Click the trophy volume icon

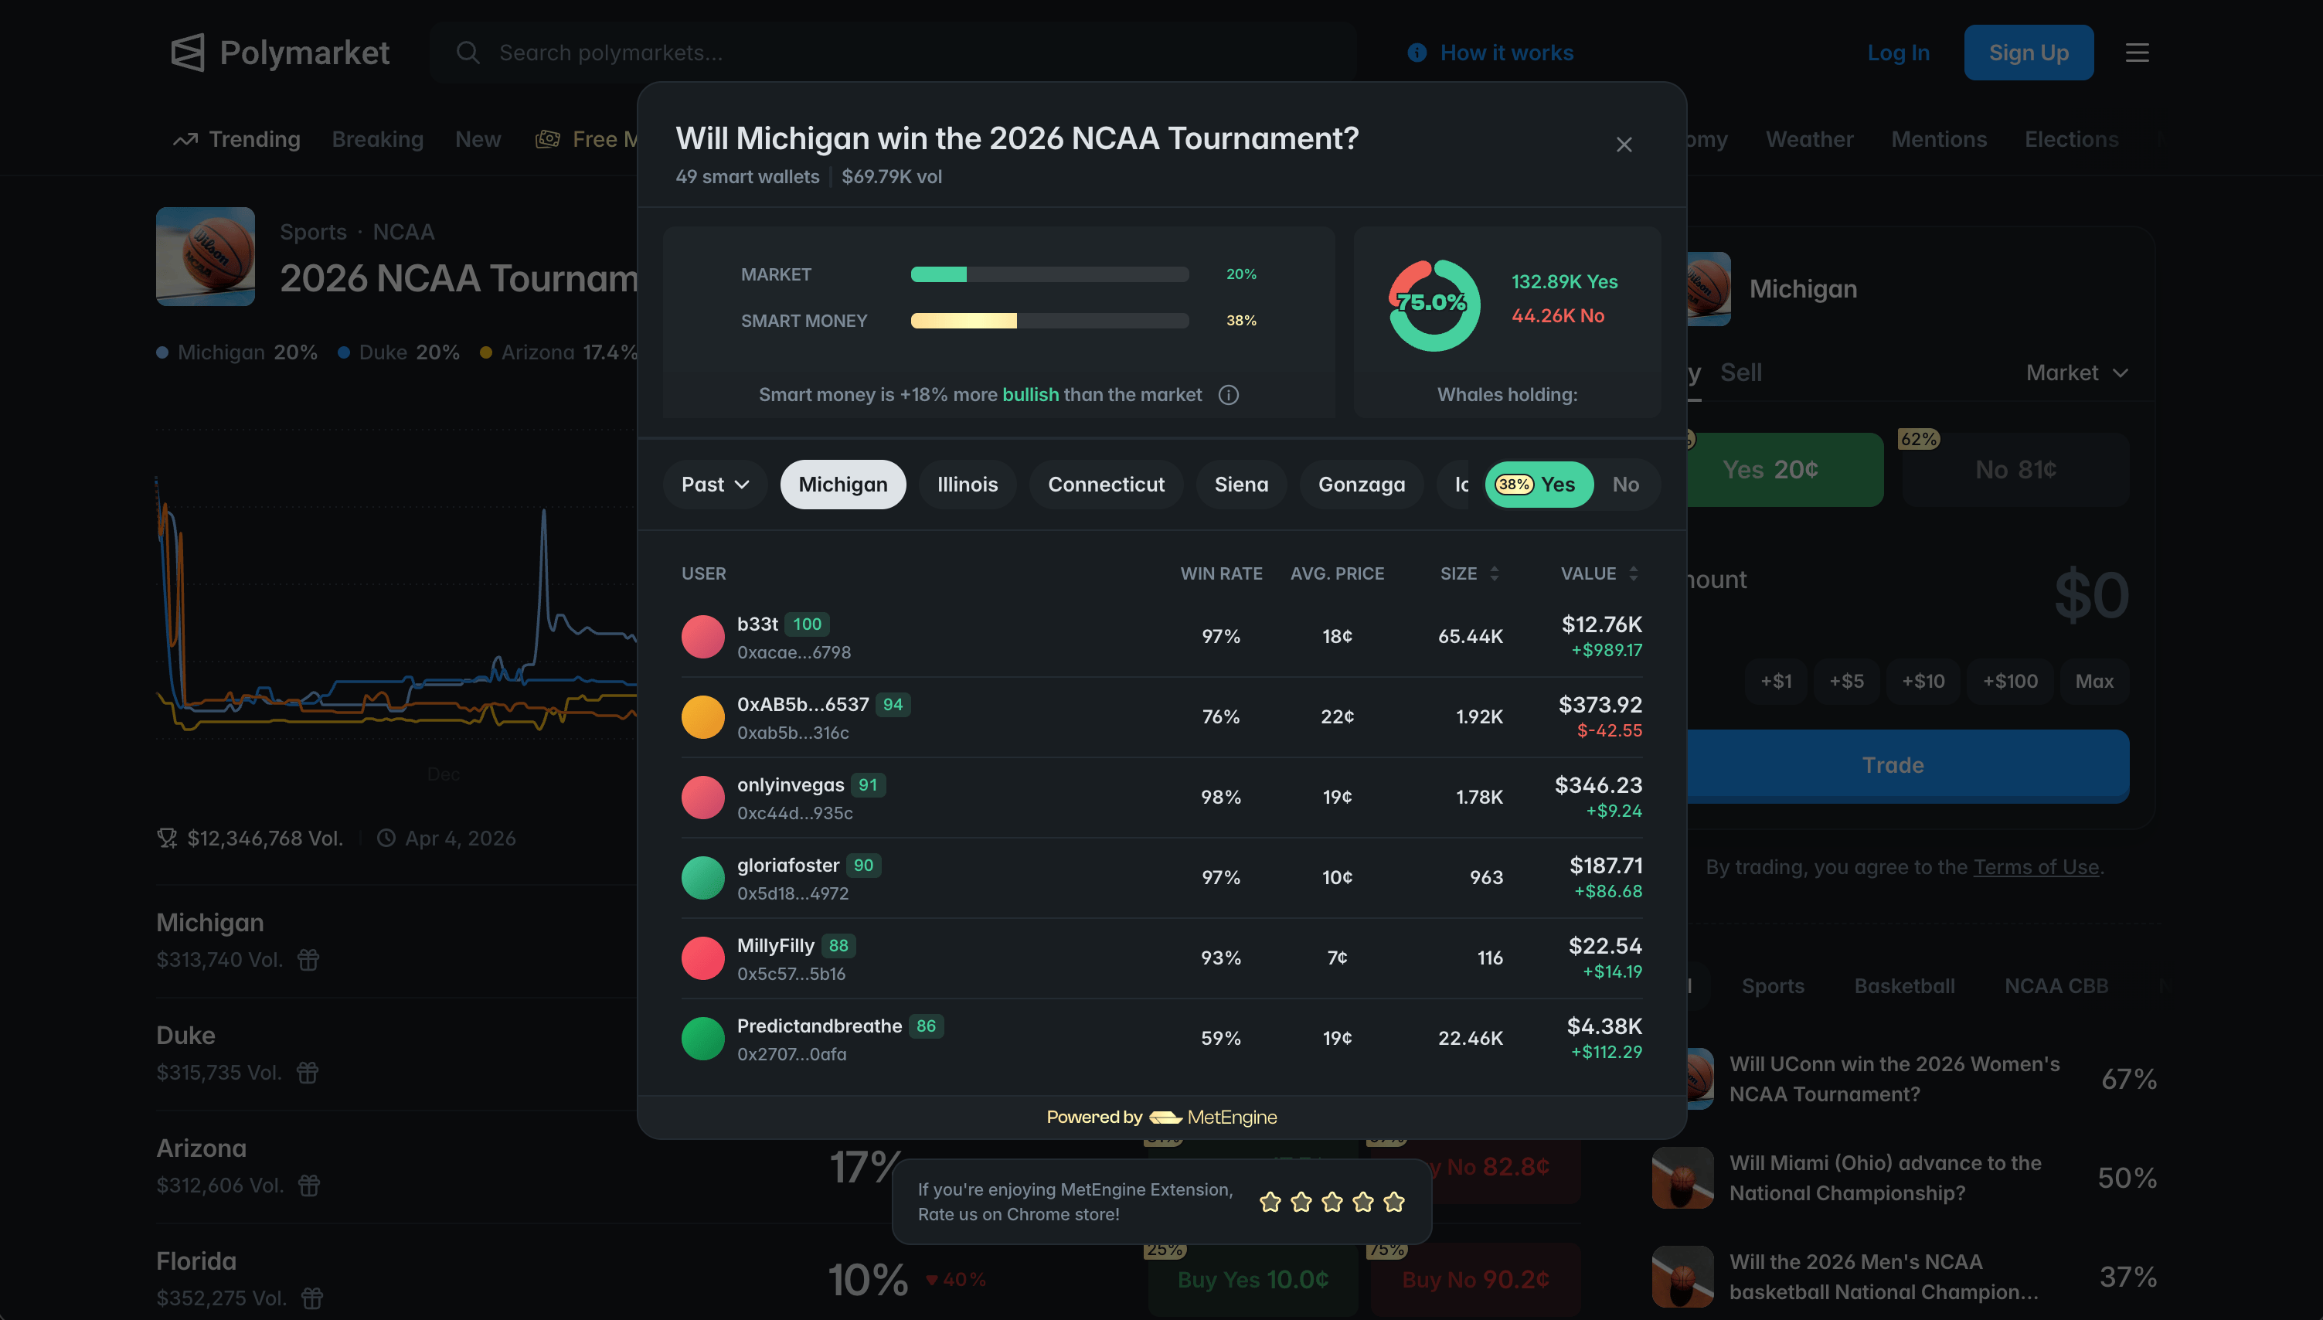(167, 839)
